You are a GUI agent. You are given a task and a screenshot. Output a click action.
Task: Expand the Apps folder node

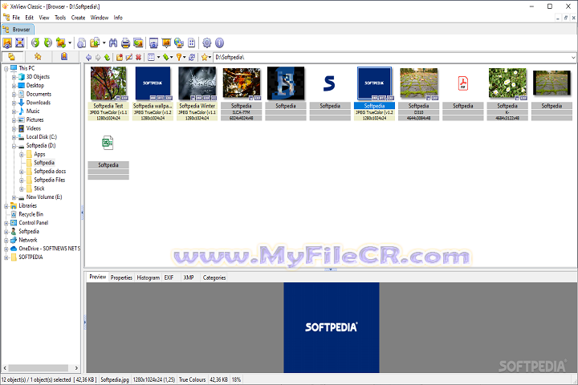22,154
